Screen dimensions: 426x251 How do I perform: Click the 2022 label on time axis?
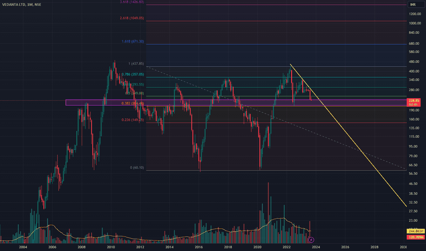(287, 247)
